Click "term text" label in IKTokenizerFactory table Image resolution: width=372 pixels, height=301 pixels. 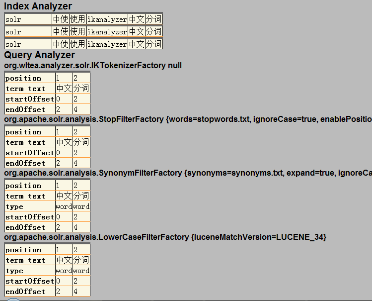[x=25, y=89]
